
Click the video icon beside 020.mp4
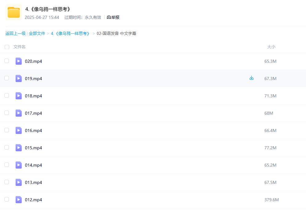(19, 61)
